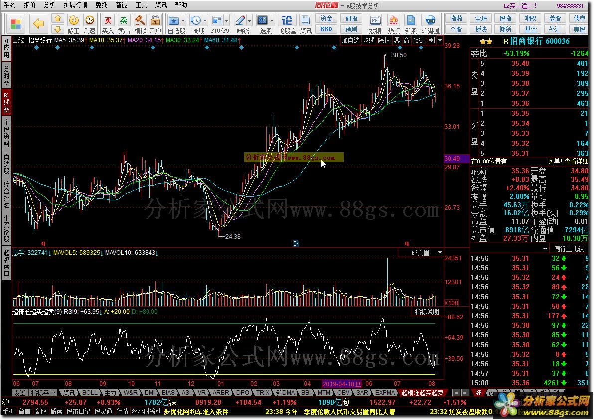Viewport: 594px width, 420px height.
Task: Click the colorful home grid icon
Action: tap(16, 24)
